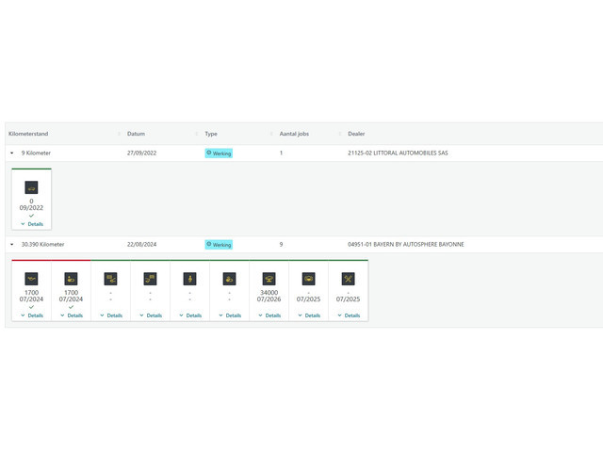
Task: Click dealer 04951-01 BAYERN BY AUTOSPHERE BAYONNE
Action: (405, 245)
